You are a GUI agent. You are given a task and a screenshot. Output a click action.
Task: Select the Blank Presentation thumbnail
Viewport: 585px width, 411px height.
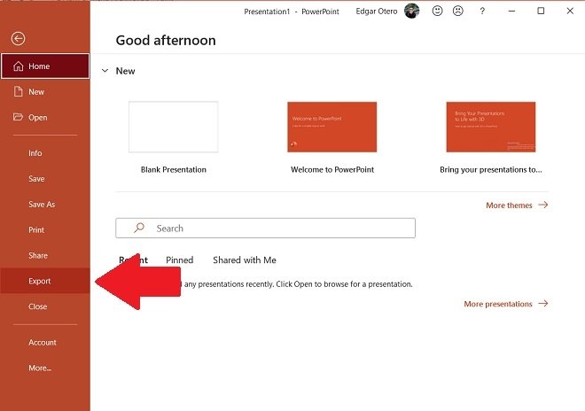[174, 127]
